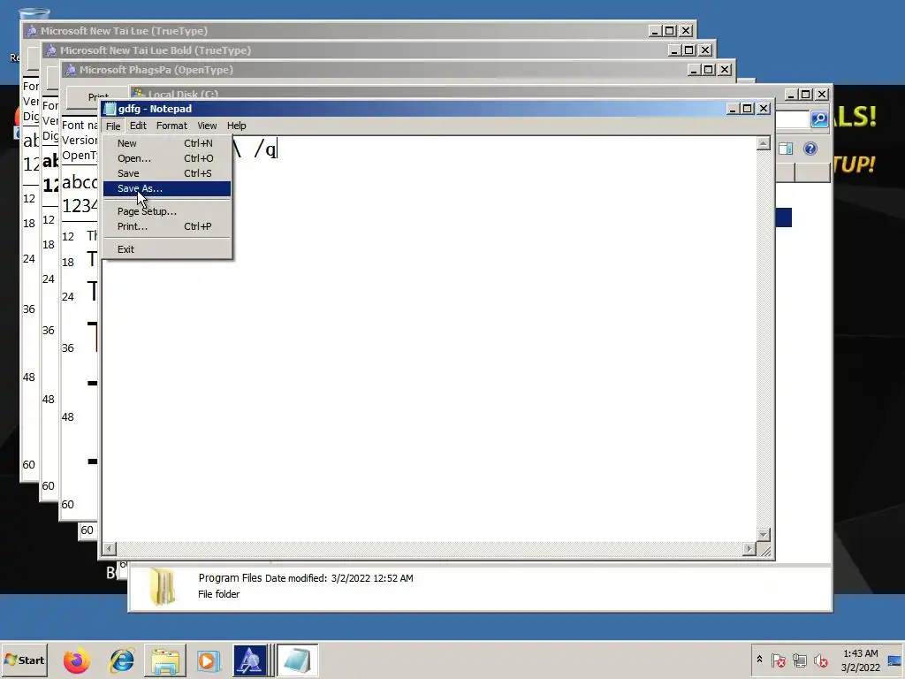Select Open... in the File menu
The width and height of the screenshot is (905, 679).
click(x=167, y=158)
